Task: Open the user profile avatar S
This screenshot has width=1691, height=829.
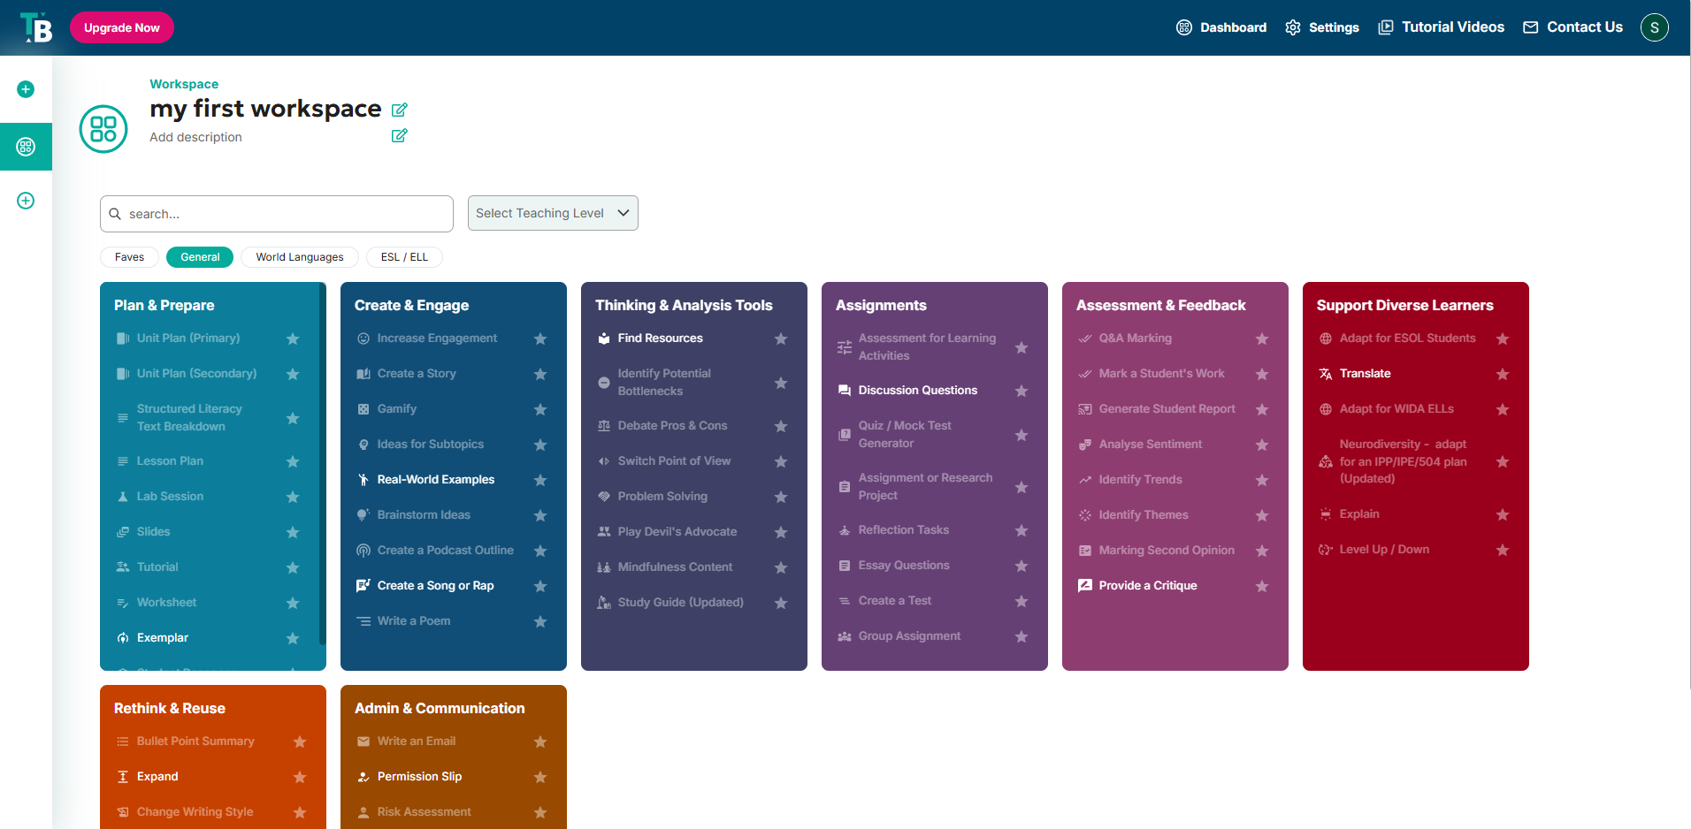Action: click(1654, 27)
